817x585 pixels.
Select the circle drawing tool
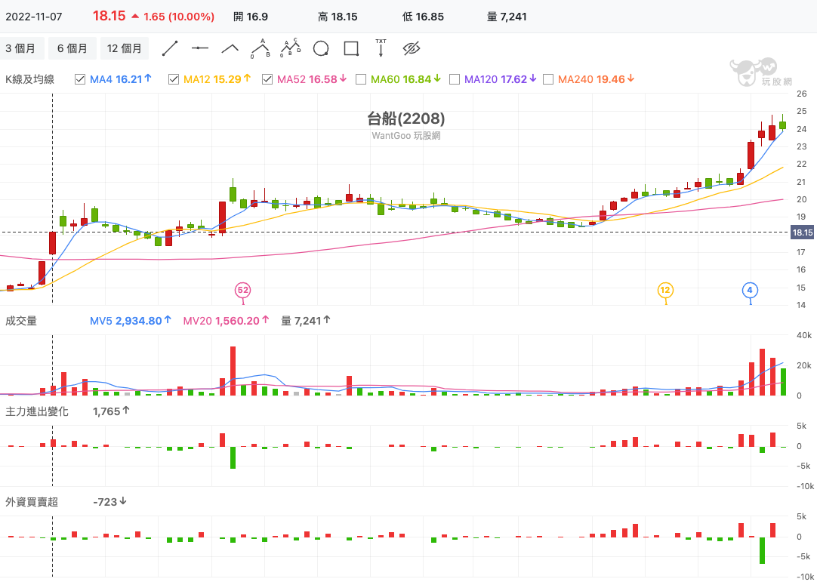321,48
